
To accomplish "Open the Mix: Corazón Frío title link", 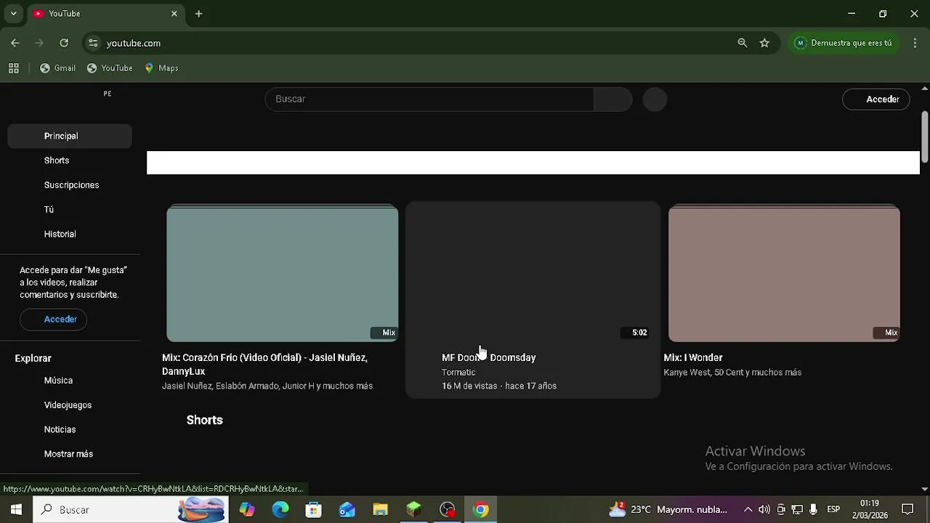I will coord(264,365).
